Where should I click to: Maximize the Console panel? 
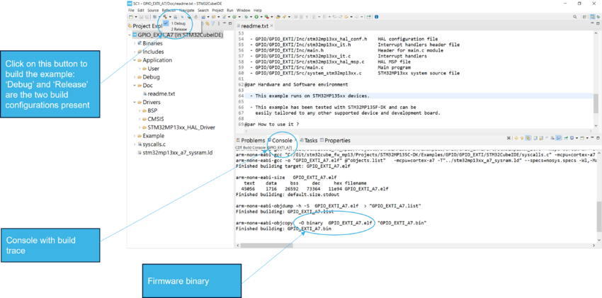(598, 138)
